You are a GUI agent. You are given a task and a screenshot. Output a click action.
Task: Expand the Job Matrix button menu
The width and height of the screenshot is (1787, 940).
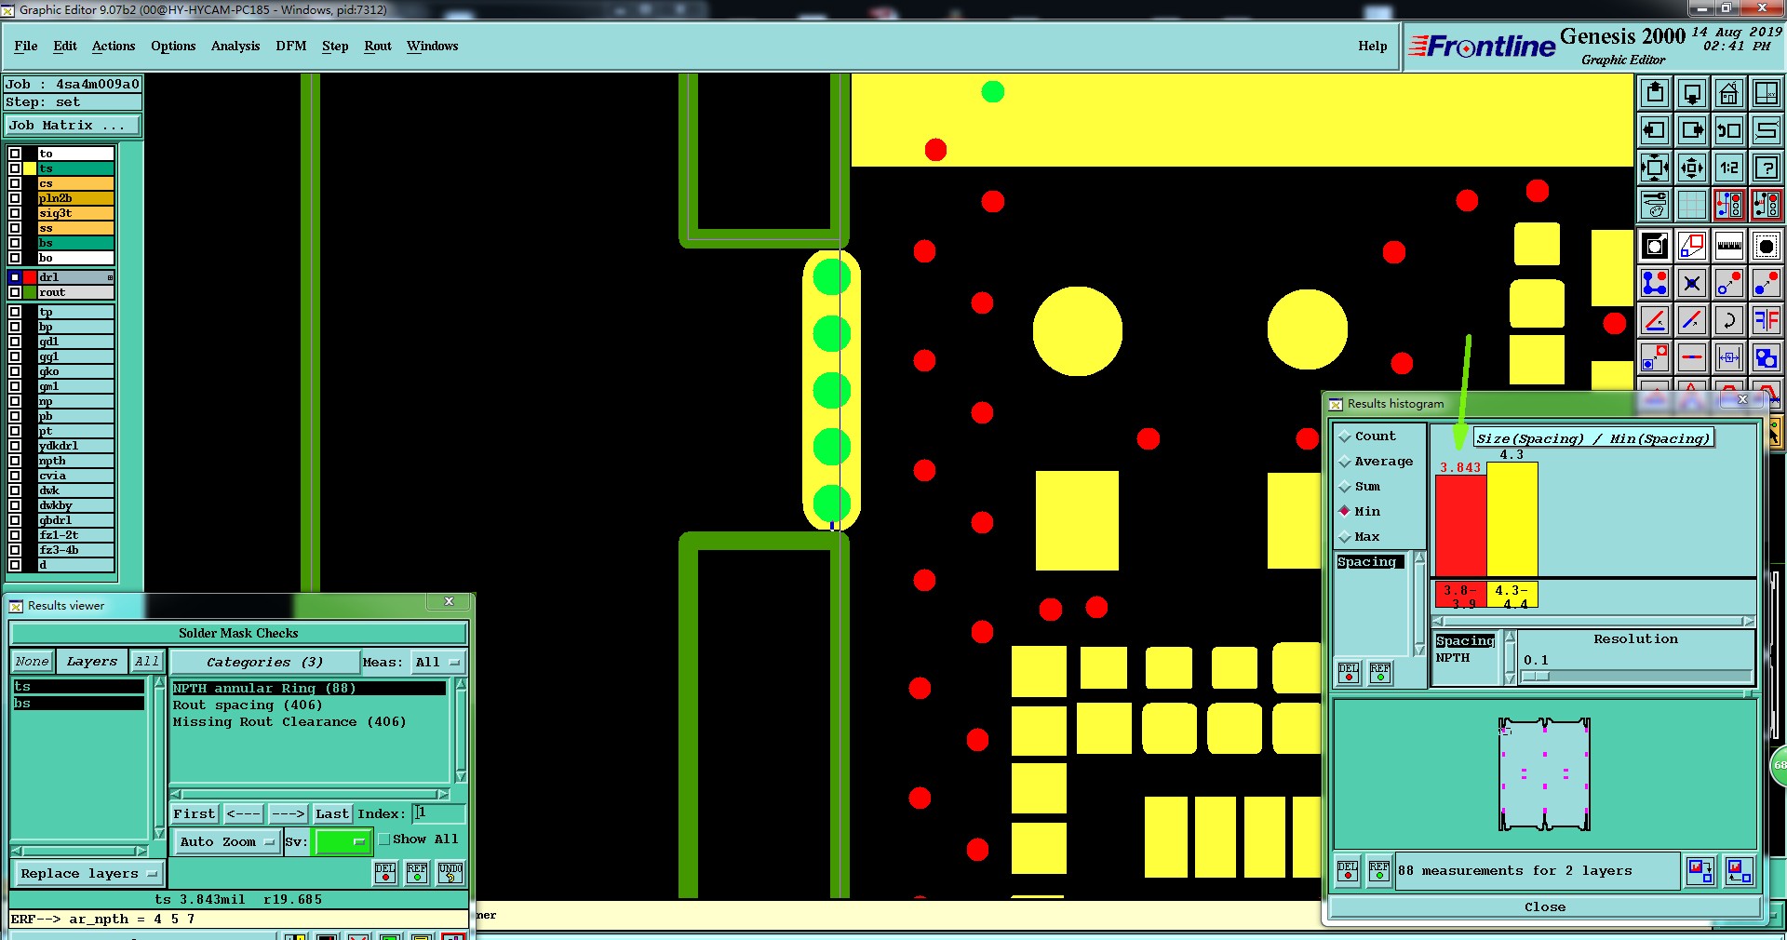tap(73, 125)
